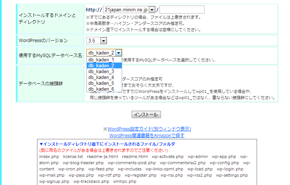290x185 pixels.
Task: Choose db_kaden_4 in the dropdown list
Action: 104,78
